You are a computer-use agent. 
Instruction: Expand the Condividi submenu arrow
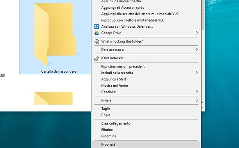[x=197, y=92]
